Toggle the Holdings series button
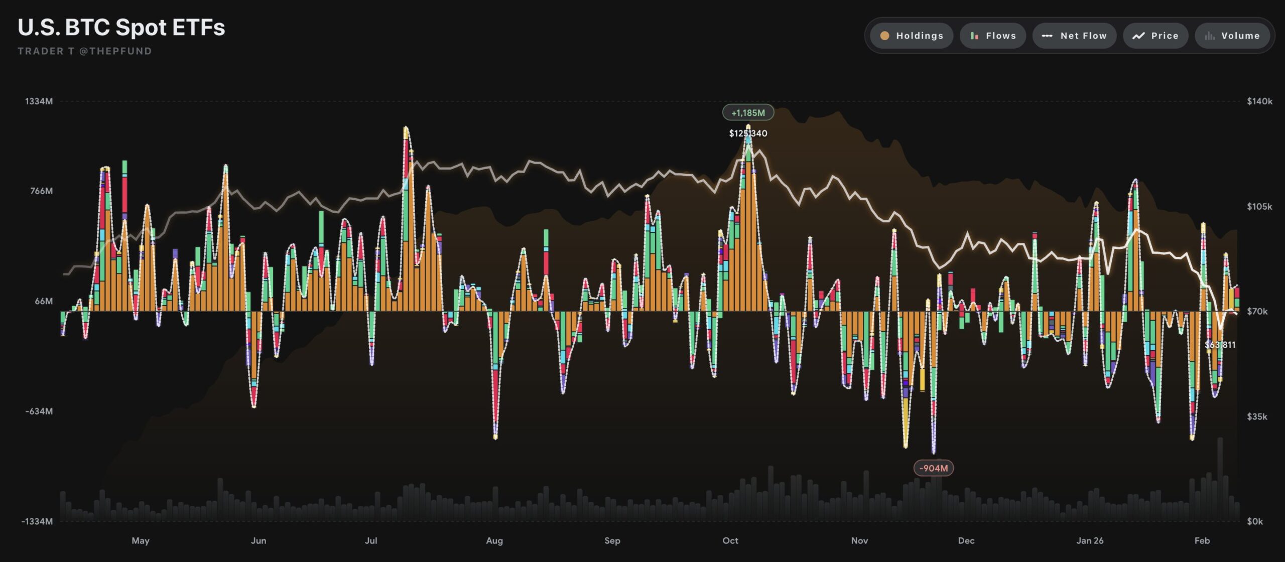Image resolution: width=1285 pixels, height=562 pixels. coord(911,36)
